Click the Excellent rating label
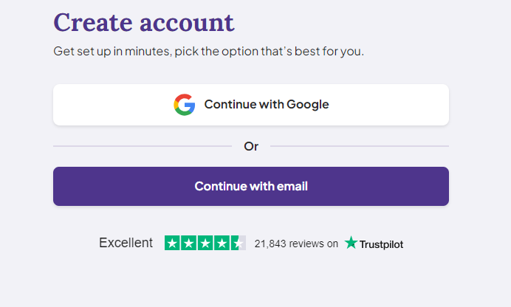 point(126,243)
